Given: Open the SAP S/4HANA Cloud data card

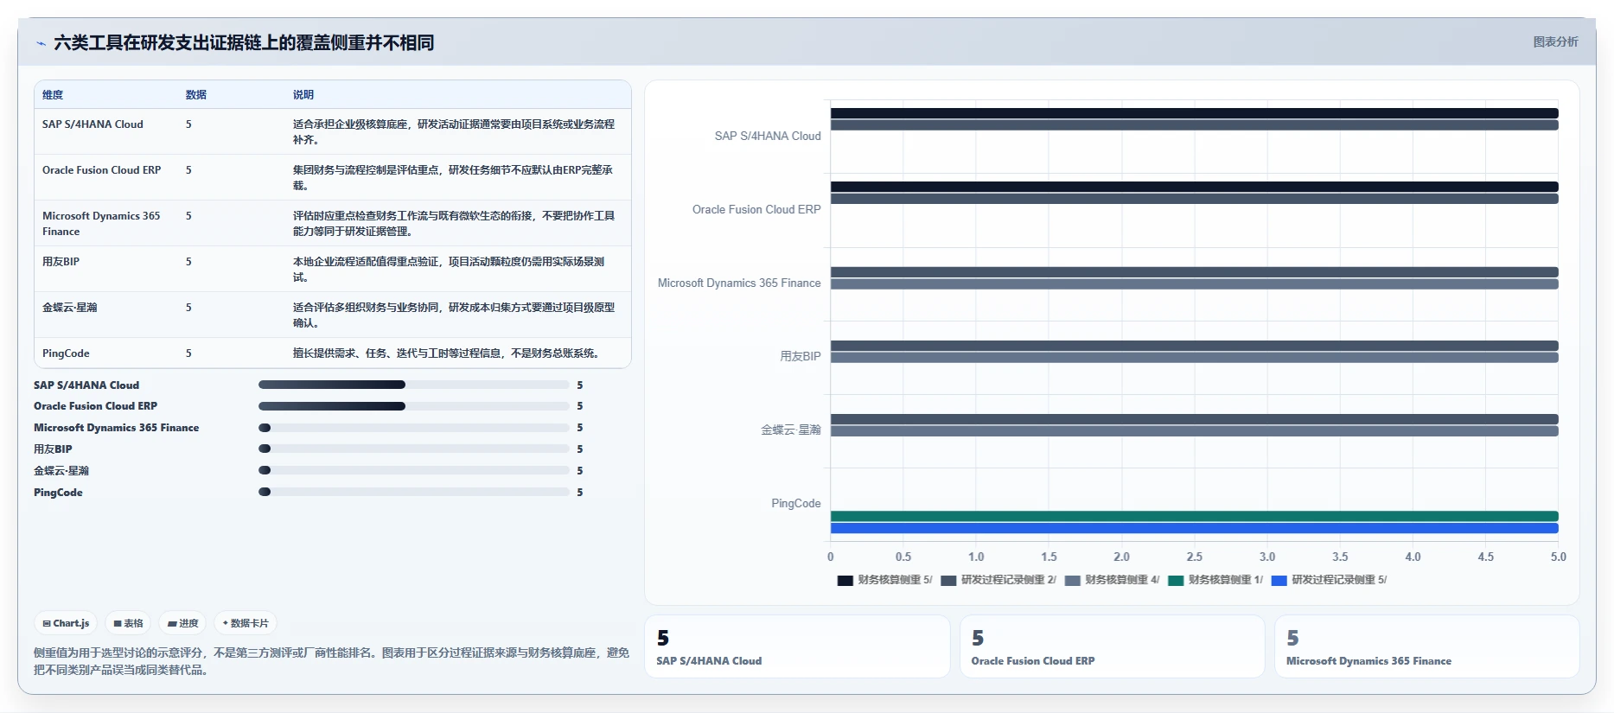Looking at the screenshot, I should (x=797, y=646).
